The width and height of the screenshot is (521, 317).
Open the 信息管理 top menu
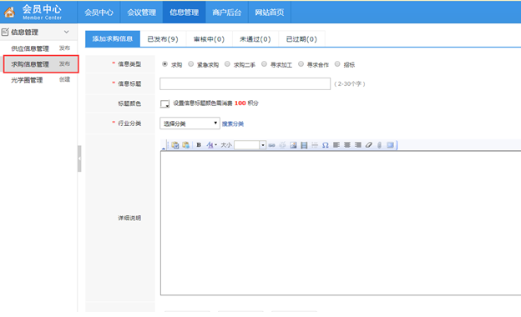pyautogui.click(x=184, y=13)
